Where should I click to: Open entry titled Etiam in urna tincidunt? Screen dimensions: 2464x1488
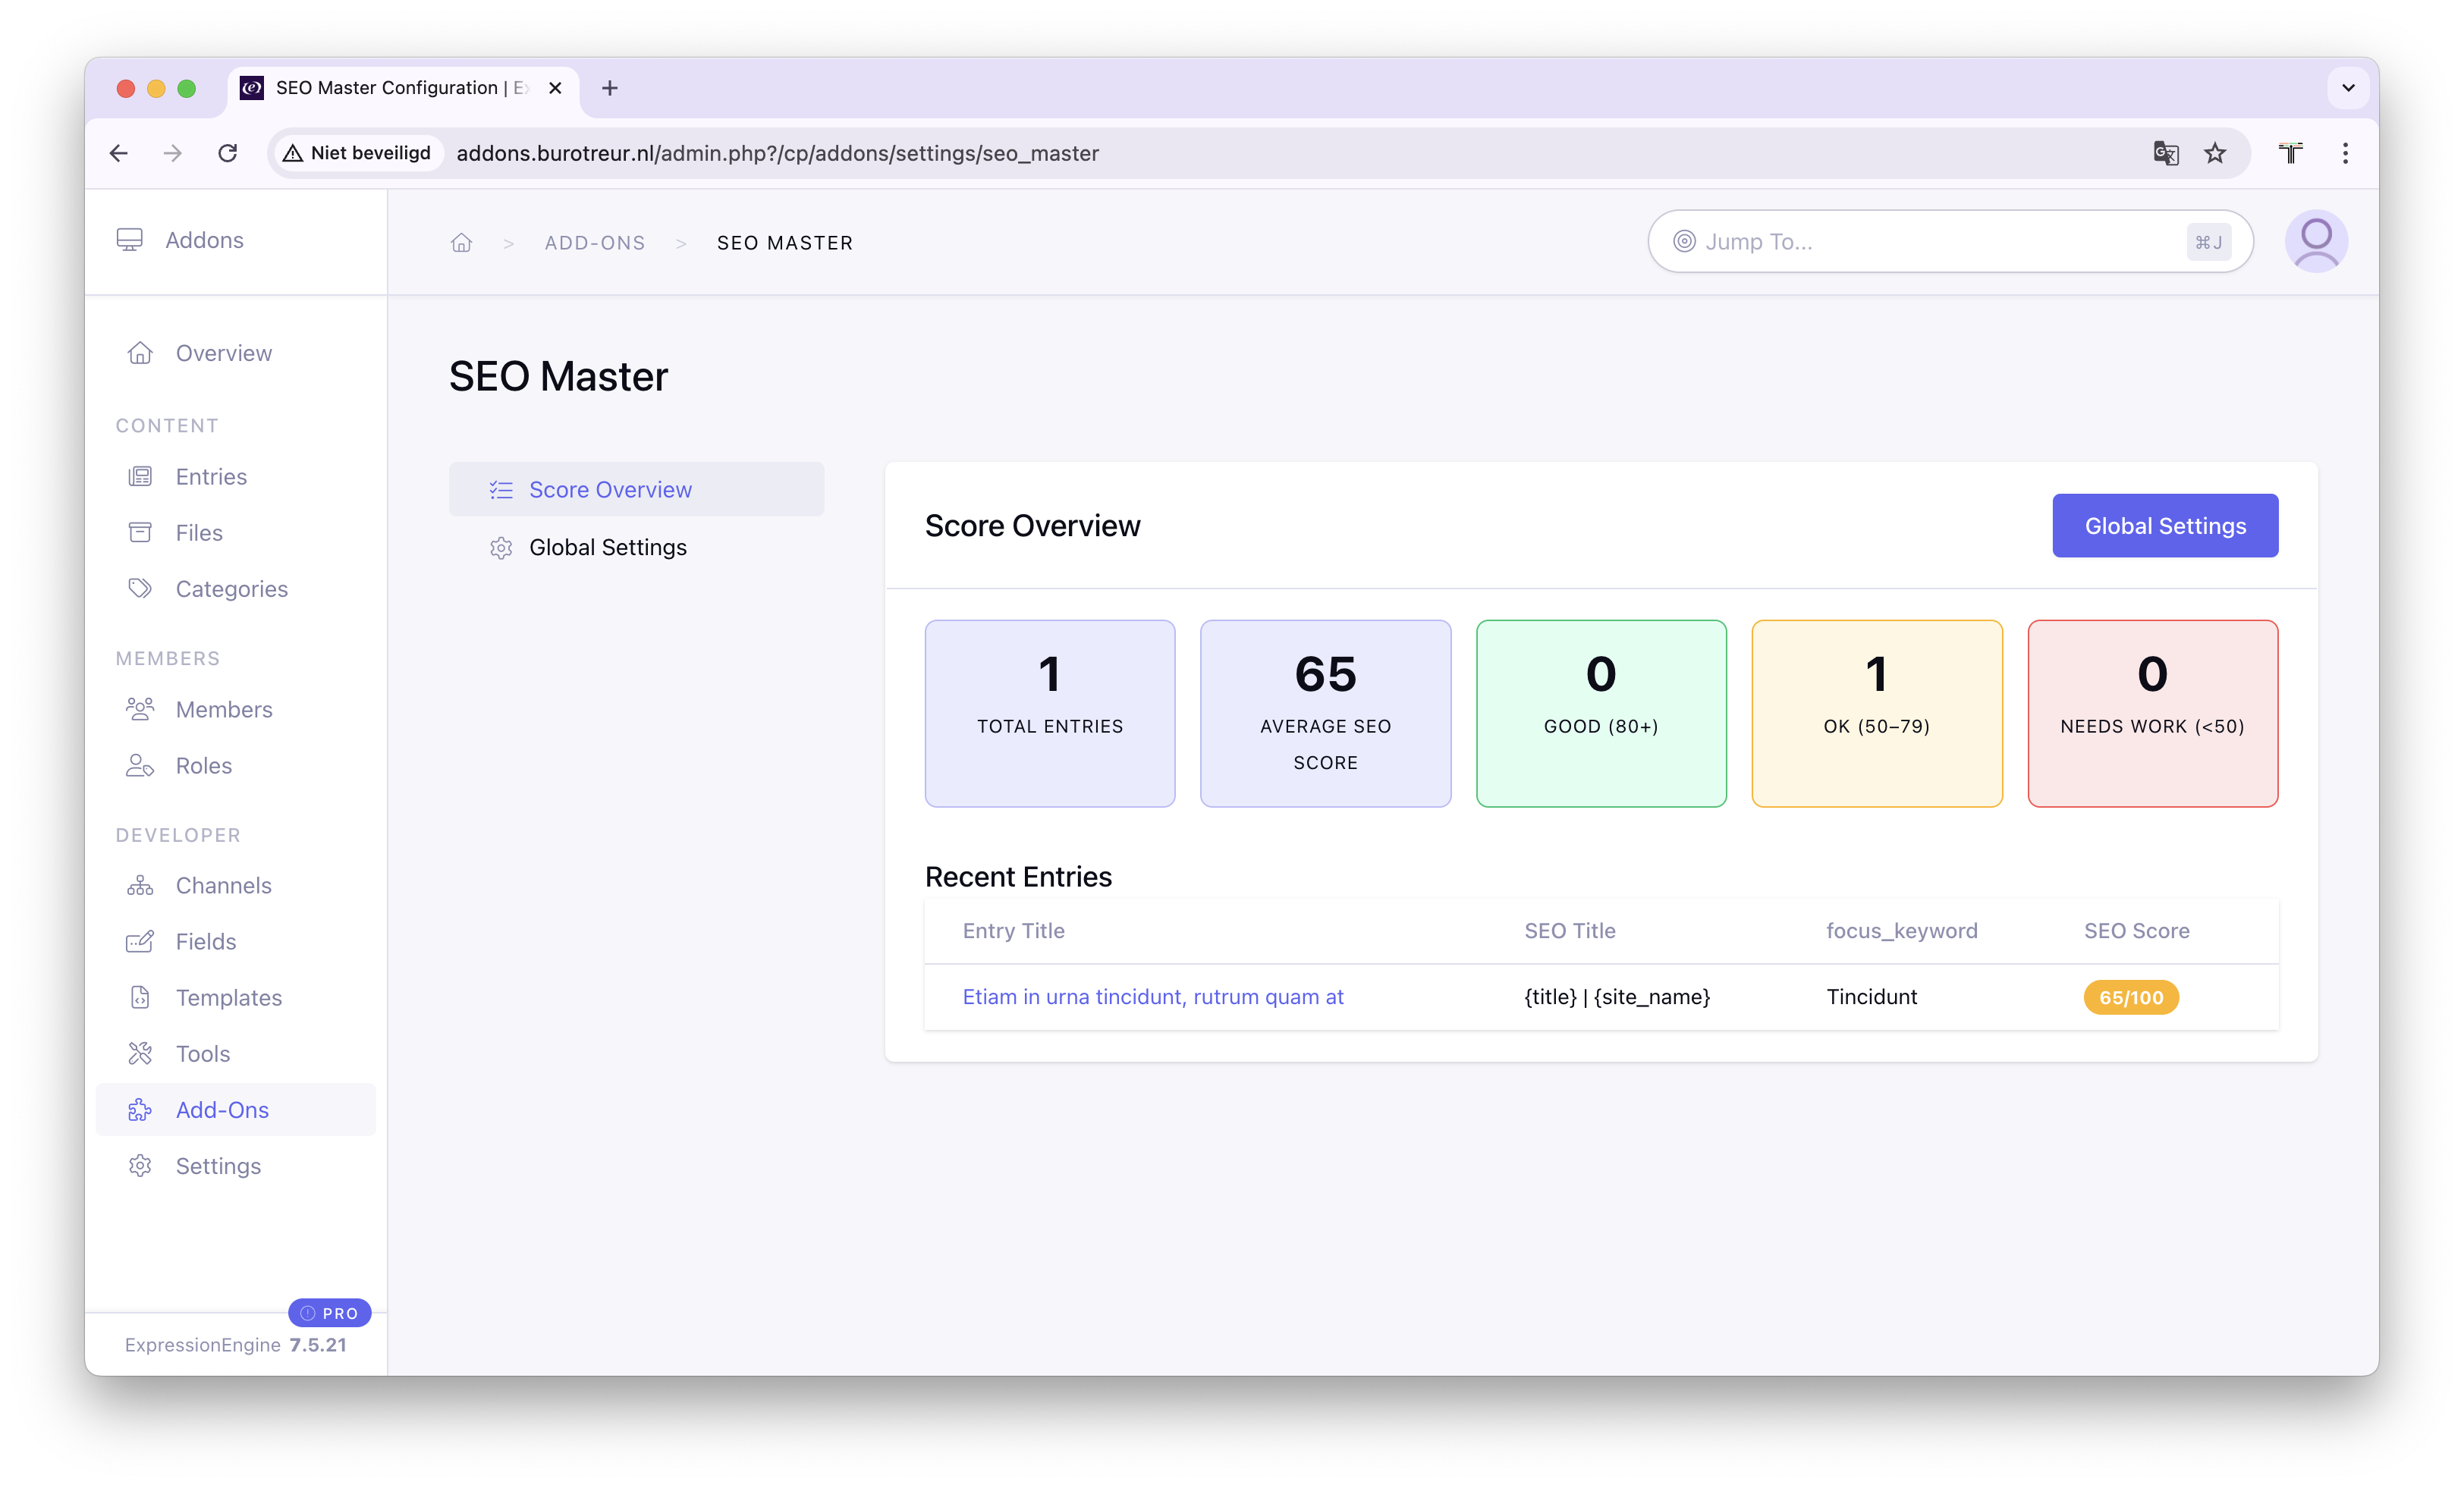(x=1152, y=996)
